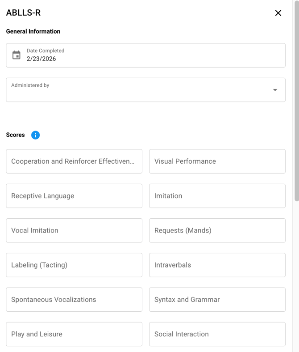Open the Scores info icon

pos(36,135)
